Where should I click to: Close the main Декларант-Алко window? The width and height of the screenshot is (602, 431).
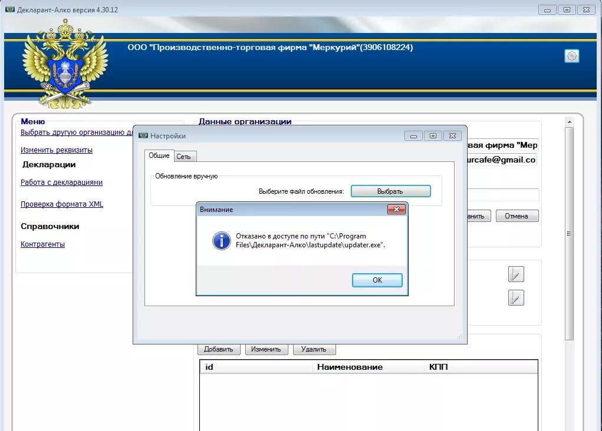(586, 10)
